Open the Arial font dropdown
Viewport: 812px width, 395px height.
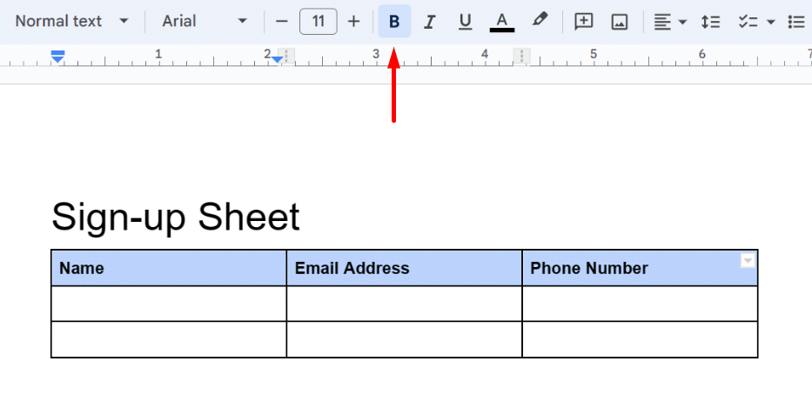click(x=205, y=21)
